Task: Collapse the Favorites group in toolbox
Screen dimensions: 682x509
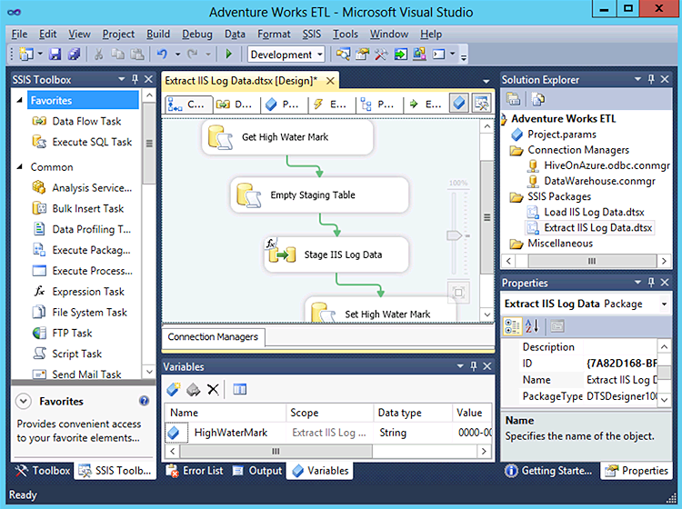Action: click(20, 100)
